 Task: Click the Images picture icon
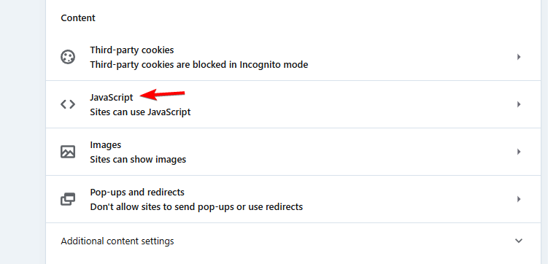pos(68,152)
